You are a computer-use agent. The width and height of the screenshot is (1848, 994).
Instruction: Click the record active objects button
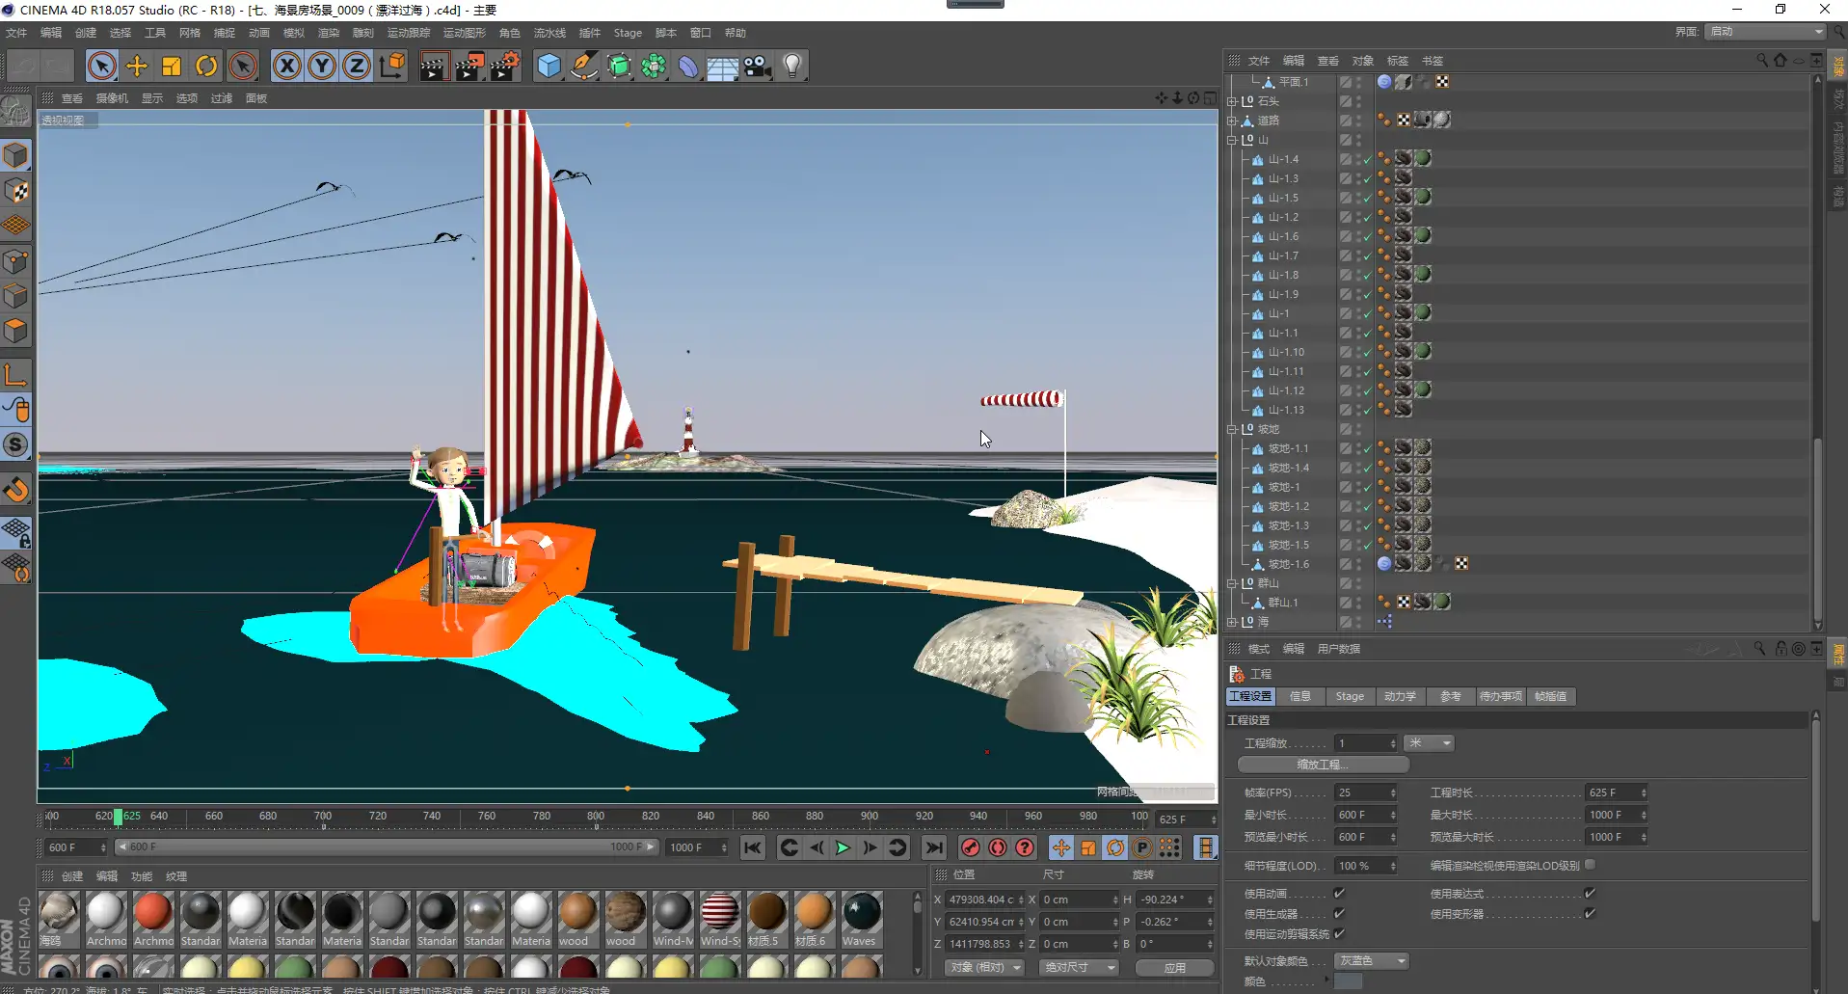[971, 847]
